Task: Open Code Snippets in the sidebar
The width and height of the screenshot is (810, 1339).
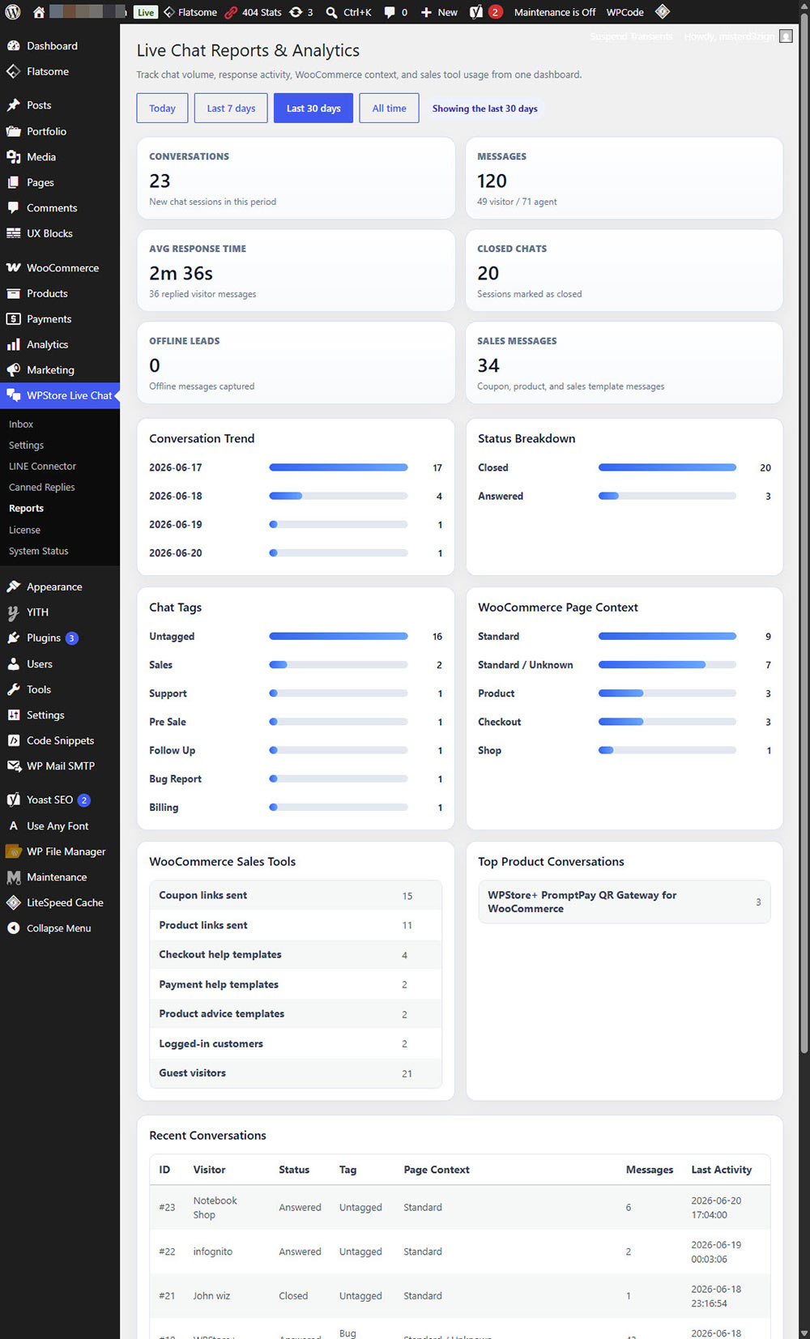Action: pos(60,740)
